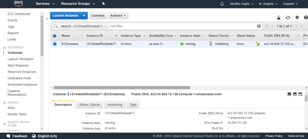Click the pin shortcut icon in top bar
Screen dimensions: 308x139
click(103, 4)
